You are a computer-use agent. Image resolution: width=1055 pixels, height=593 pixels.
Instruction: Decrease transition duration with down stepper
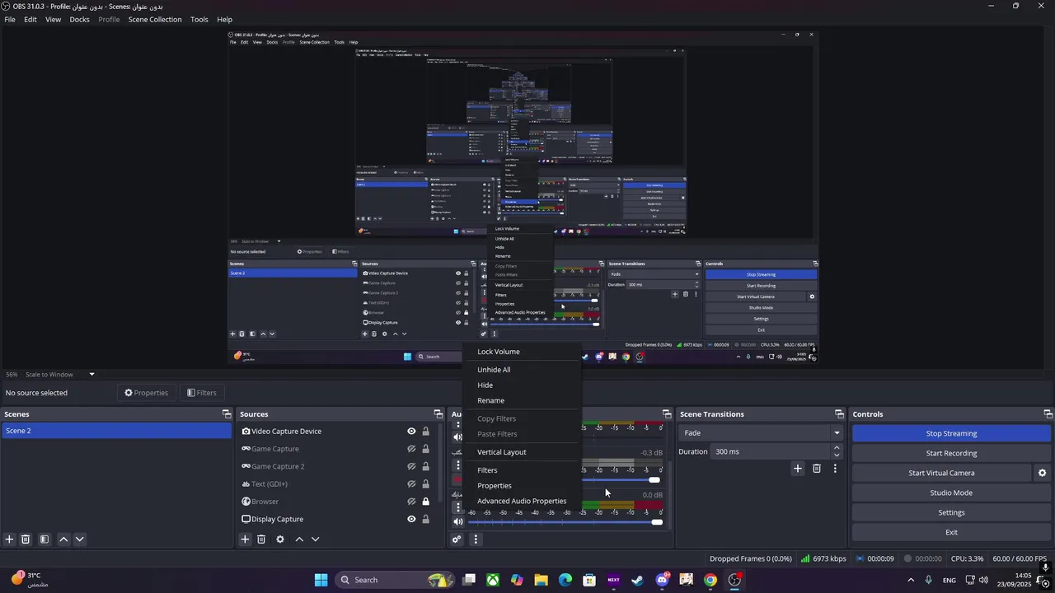pos(837,455)
